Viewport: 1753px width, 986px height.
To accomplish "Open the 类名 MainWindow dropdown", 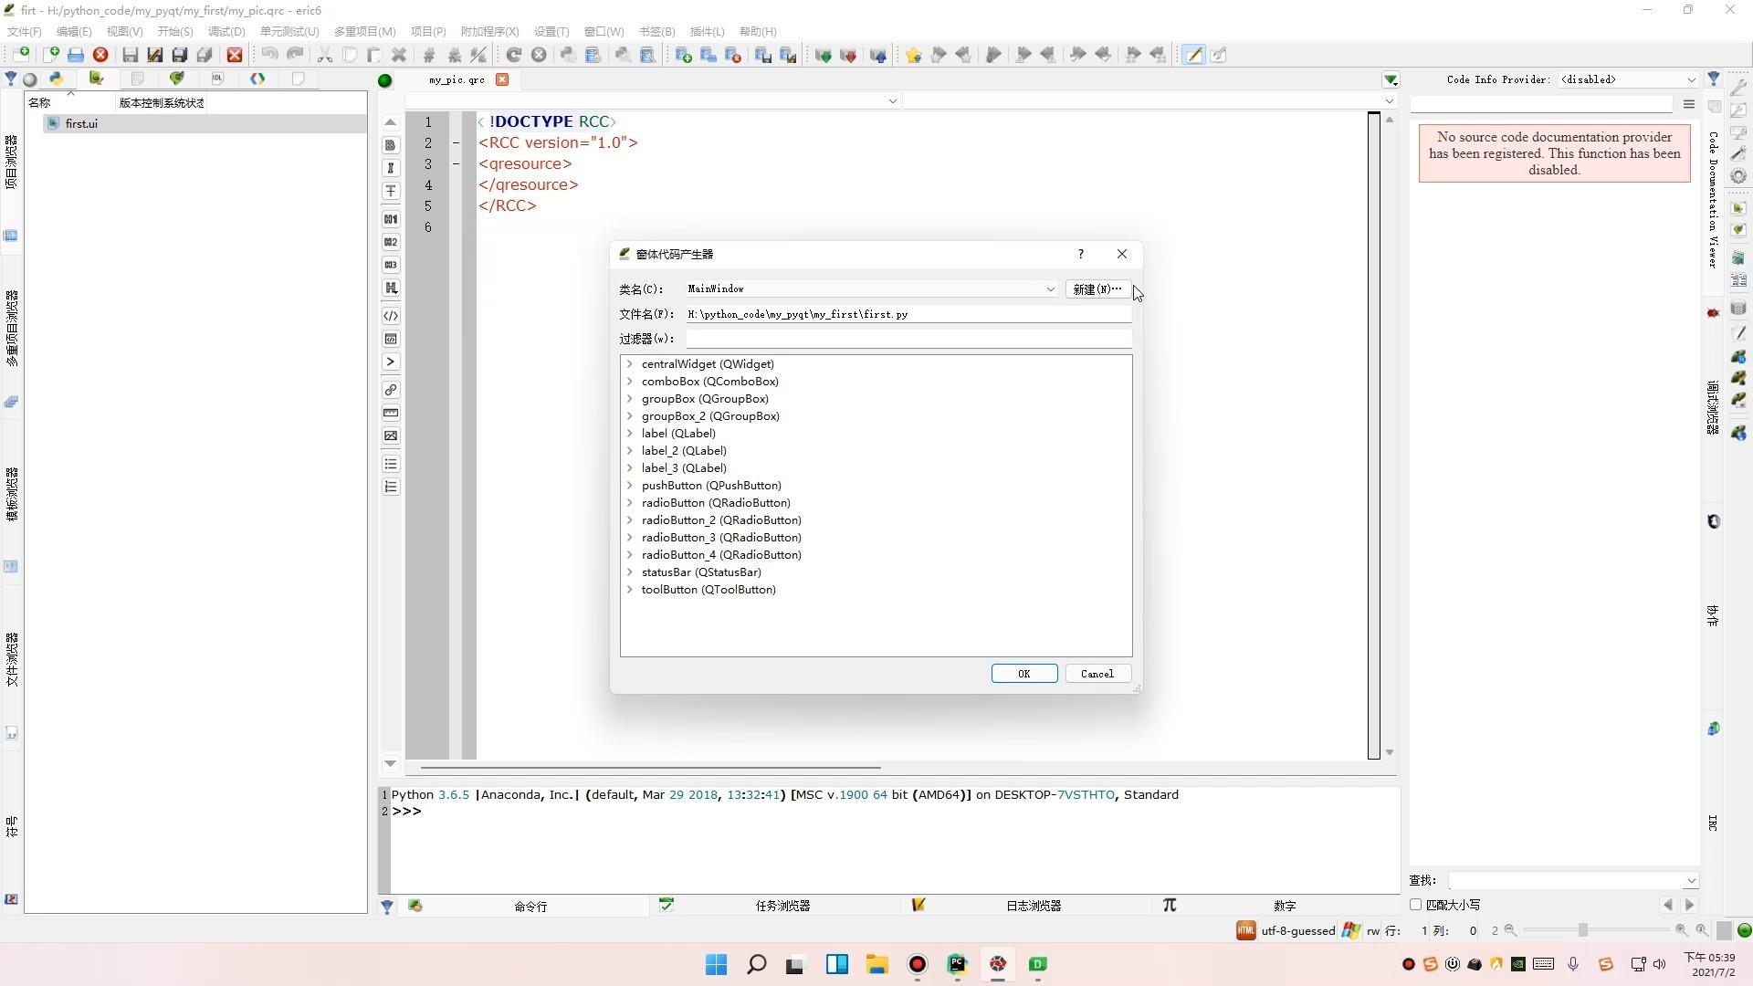I will tap(1050, 289).
